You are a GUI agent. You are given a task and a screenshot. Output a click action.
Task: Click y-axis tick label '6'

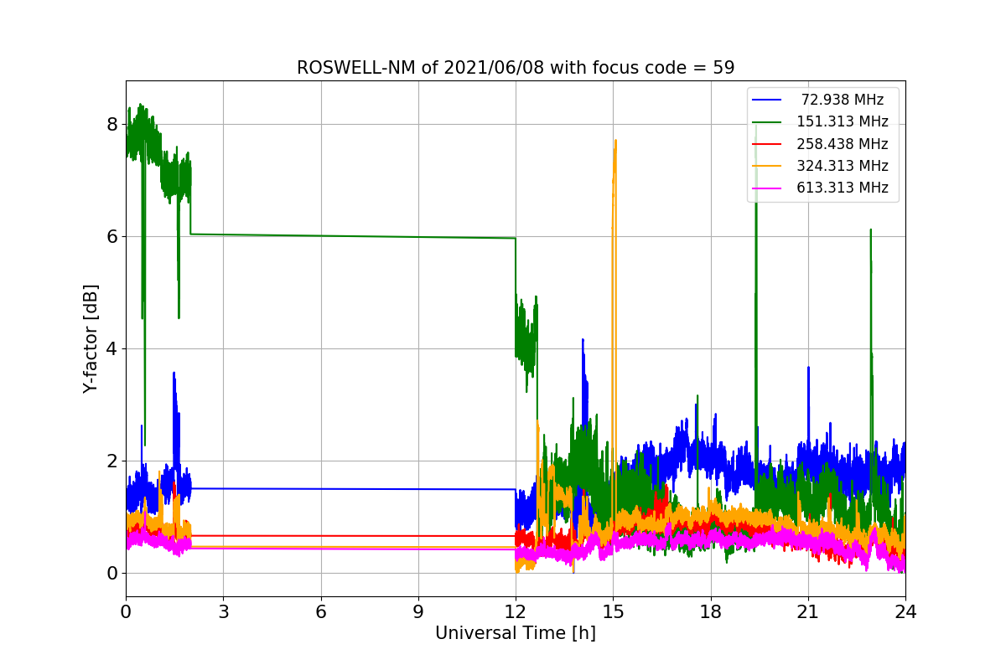pyautogui.click(x=112, y=237)
